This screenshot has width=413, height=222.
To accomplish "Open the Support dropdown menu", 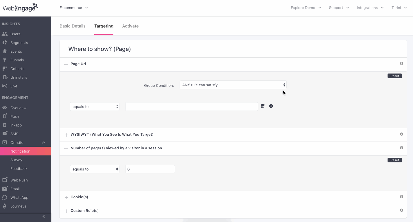I will coord(339,8).
